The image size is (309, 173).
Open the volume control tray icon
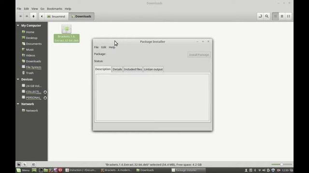264,170
